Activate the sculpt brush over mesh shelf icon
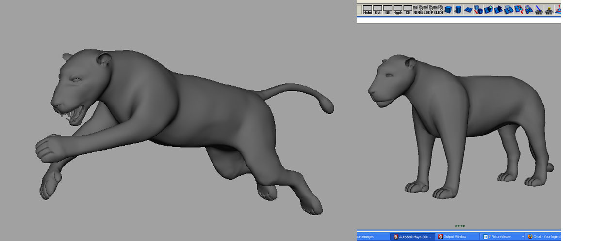This screenshot has width=591, height=241. (x=539, y=9)
